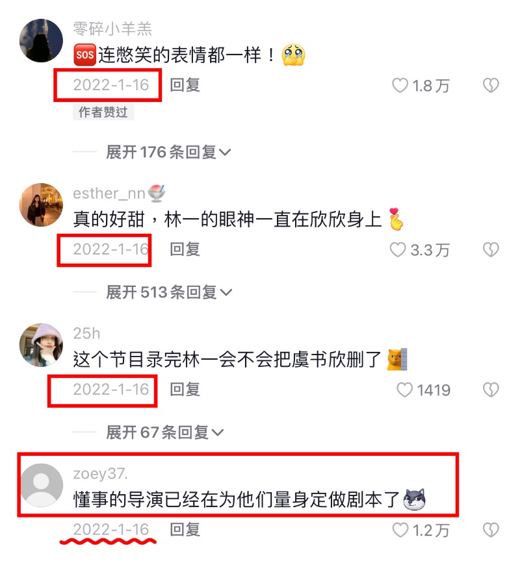Like the comment by 零碎小羊羔
520x563 pixels.
pos(400,86)
